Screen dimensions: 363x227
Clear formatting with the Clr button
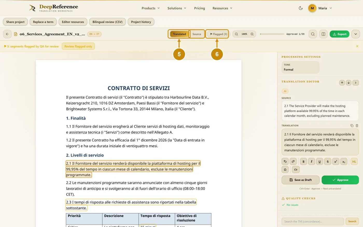(296, 170)
